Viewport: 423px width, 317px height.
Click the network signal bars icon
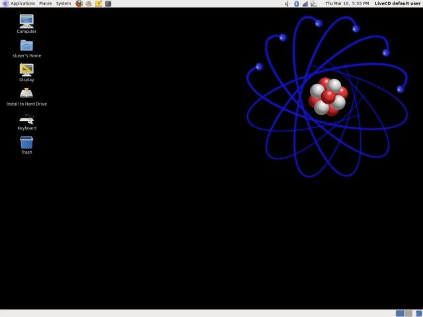pyautogui.click(x=305, y=3)
